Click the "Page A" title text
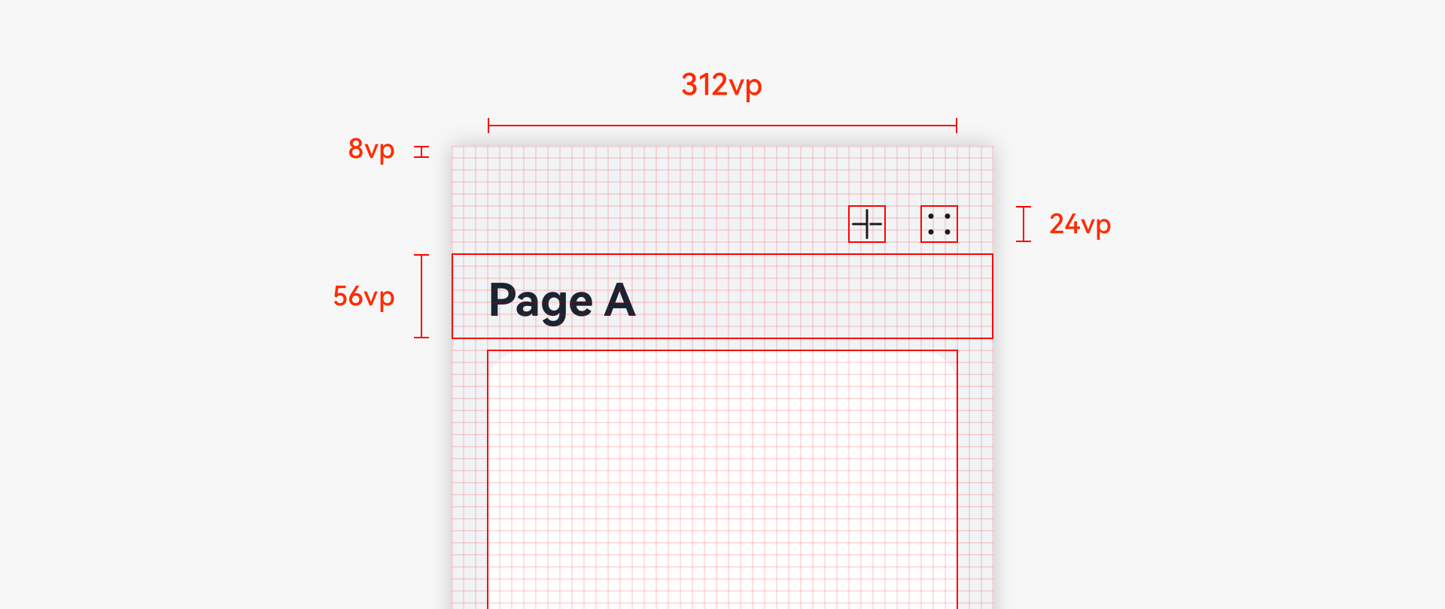 (562, 300)
